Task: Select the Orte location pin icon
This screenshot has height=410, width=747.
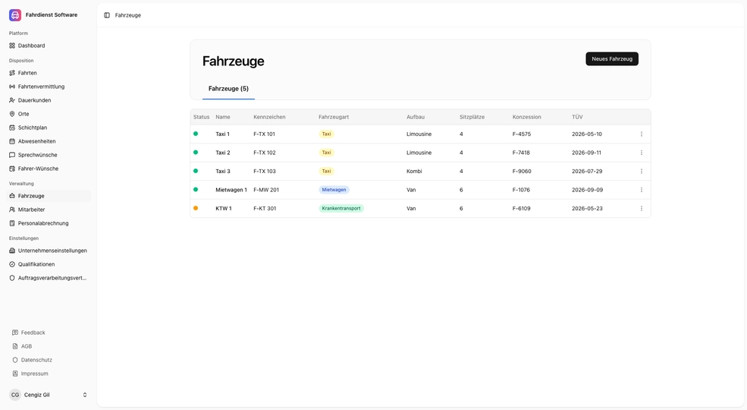Action: 12,114
